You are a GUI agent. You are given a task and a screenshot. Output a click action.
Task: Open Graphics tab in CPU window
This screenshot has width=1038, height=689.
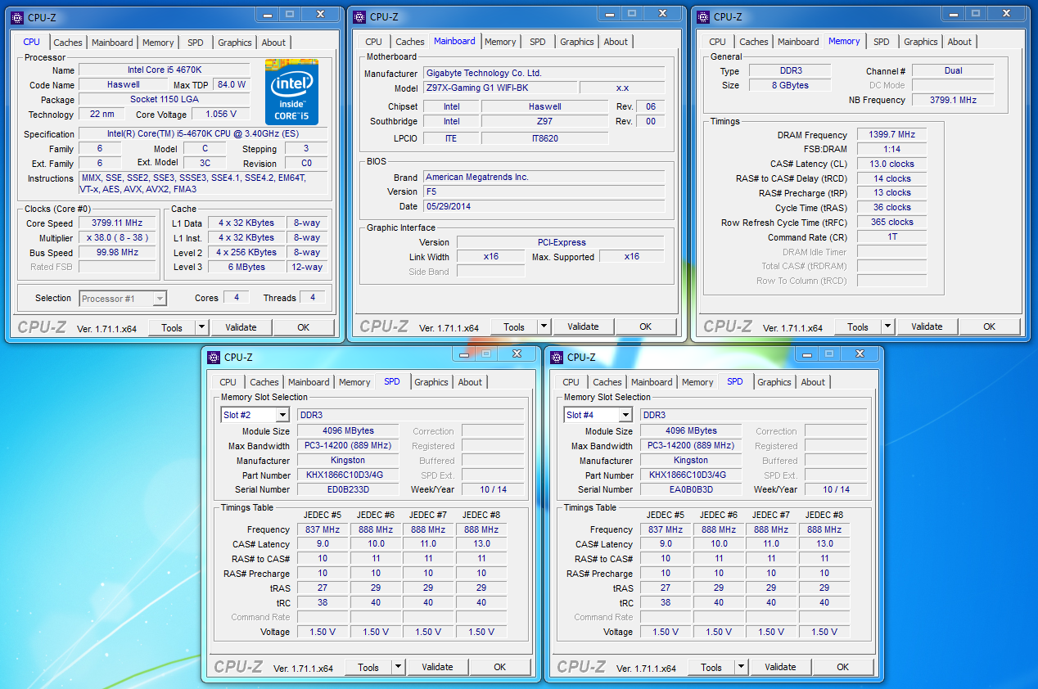click(x=235, y=43)
